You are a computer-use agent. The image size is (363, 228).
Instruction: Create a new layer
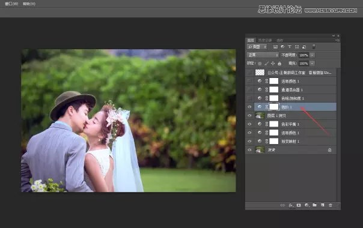323,205
